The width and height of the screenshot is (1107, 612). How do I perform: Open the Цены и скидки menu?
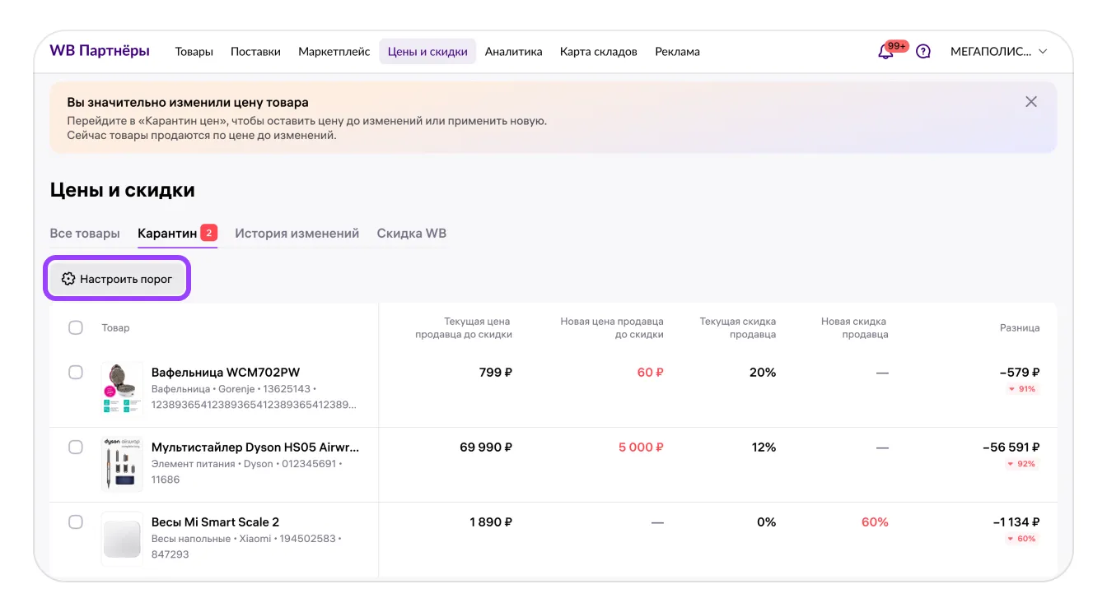(427, 51)
